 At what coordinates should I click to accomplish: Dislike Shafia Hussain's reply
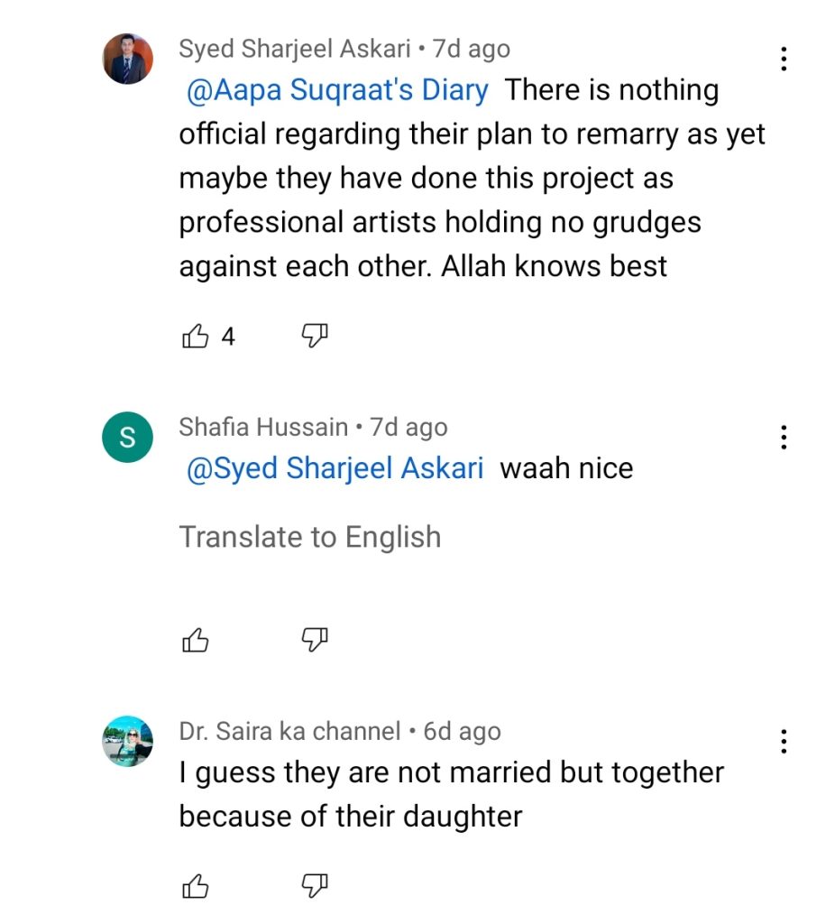tap(313, 641)
